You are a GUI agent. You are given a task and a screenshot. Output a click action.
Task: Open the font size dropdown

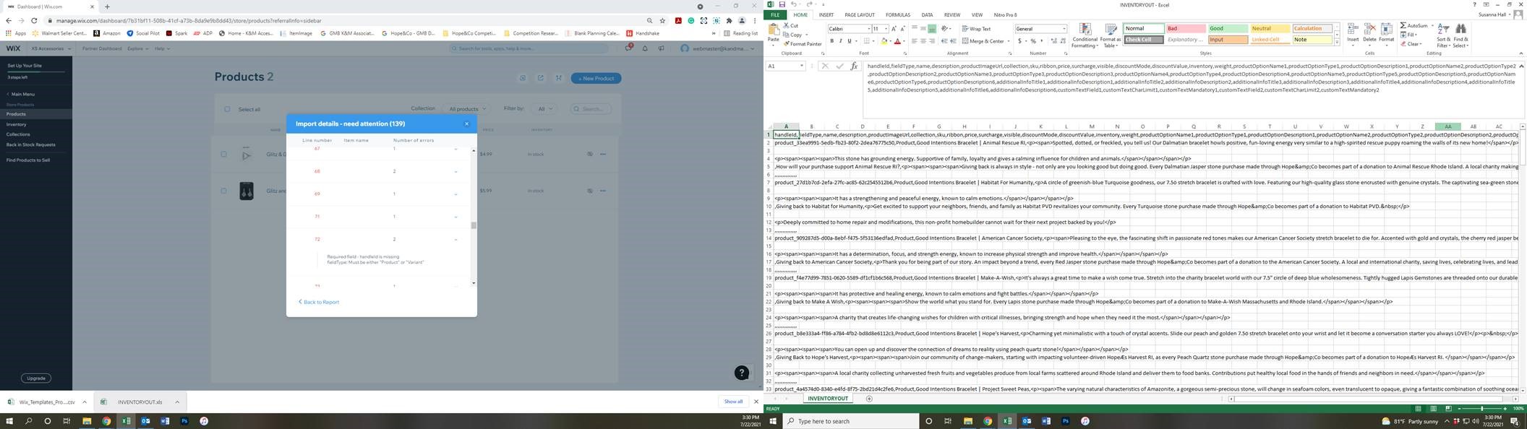pos(886,29)
